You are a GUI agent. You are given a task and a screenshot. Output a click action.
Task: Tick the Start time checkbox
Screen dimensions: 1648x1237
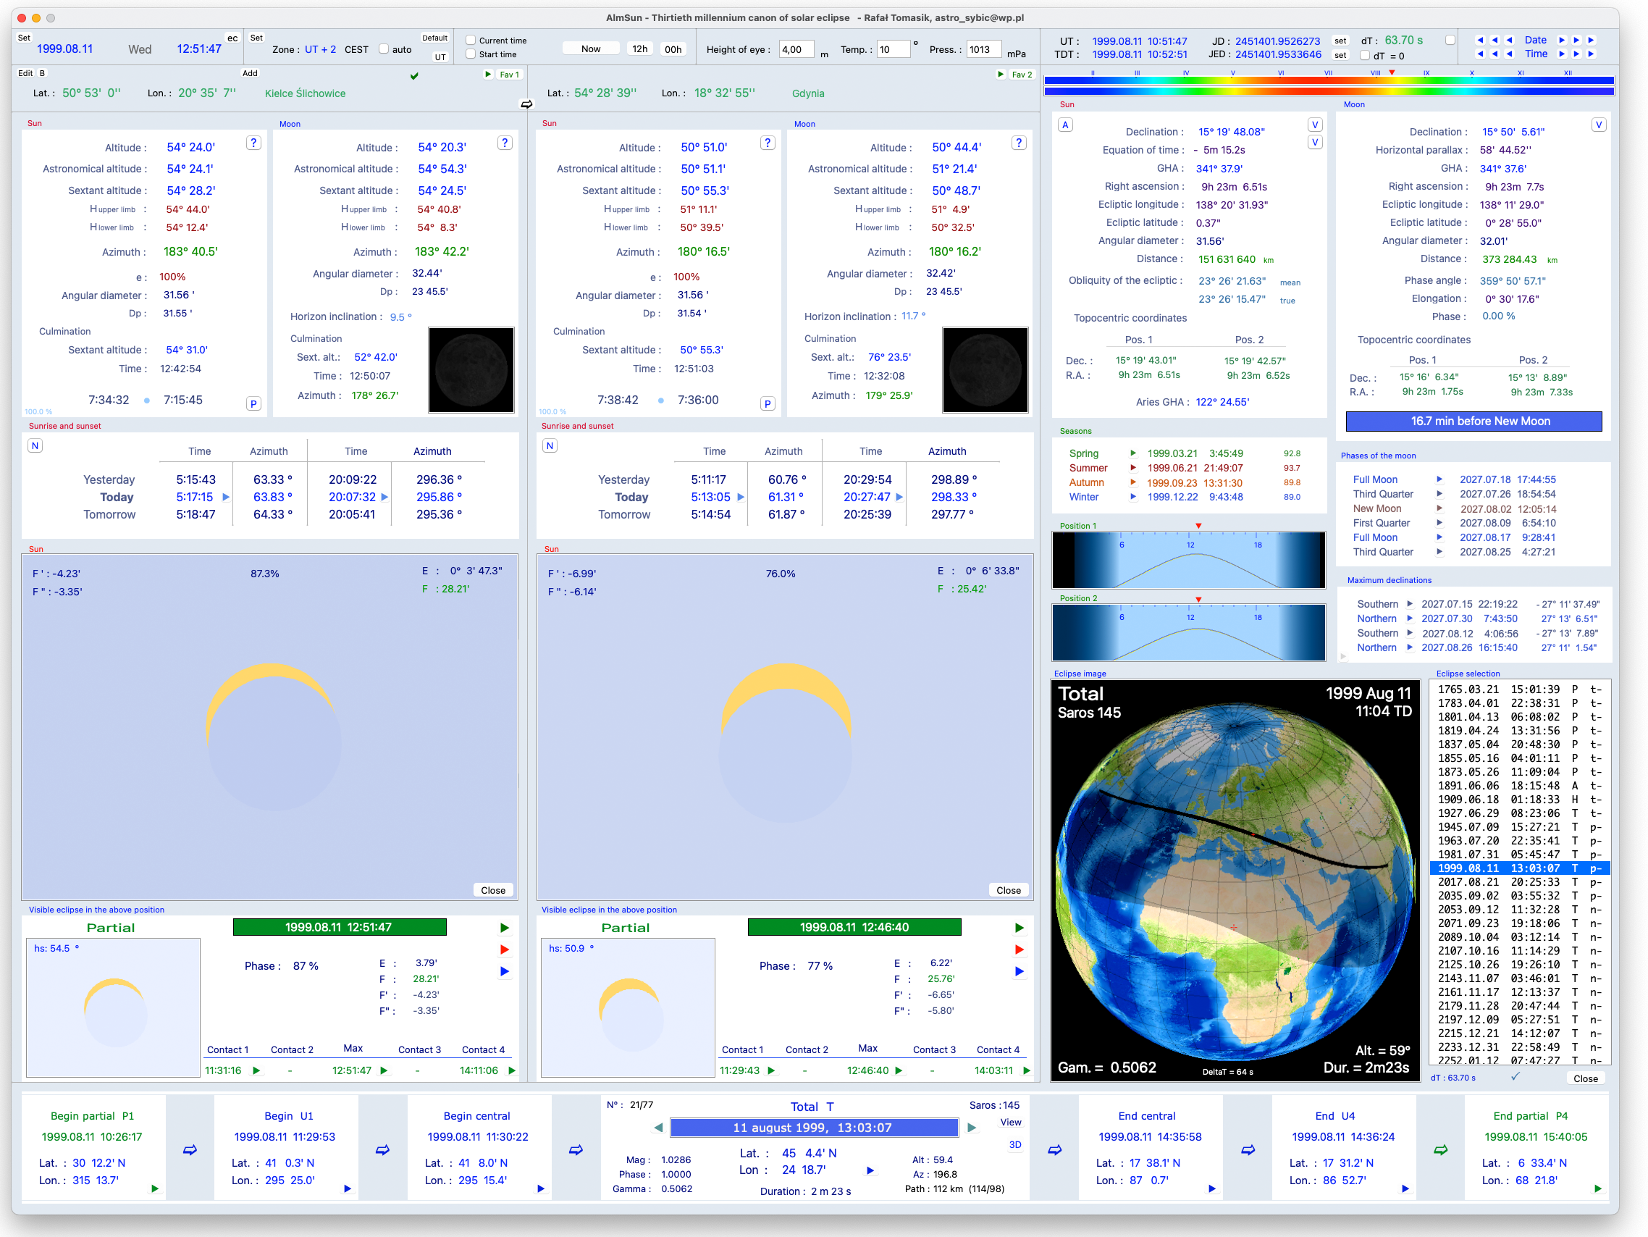click(470, 54)
